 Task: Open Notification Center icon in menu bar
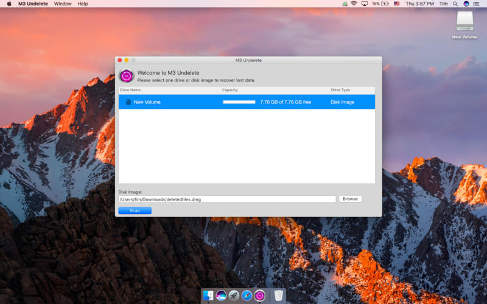[478, 4]
